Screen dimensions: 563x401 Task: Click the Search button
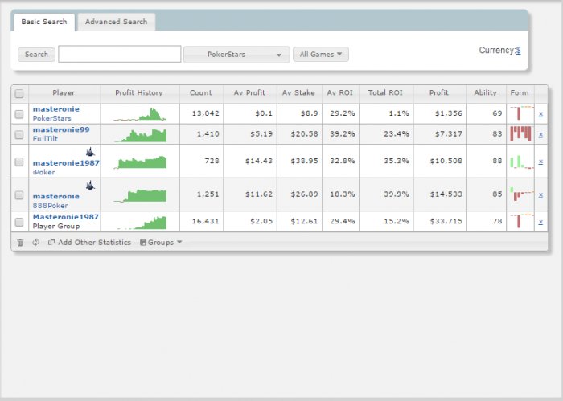pyautogui.click(x=36, y=55)
